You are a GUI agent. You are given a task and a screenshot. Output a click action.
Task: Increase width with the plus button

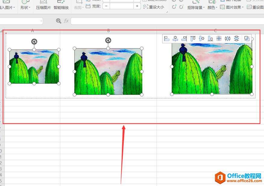137,6
